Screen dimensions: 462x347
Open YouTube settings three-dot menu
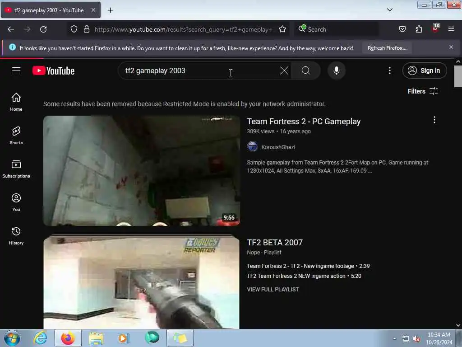[x=389, y=70]
